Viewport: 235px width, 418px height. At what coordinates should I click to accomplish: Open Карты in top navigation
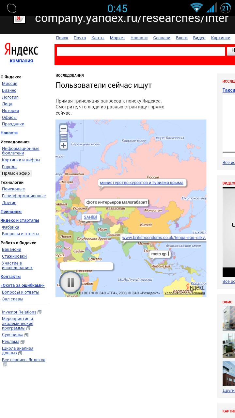coord(98,38)
